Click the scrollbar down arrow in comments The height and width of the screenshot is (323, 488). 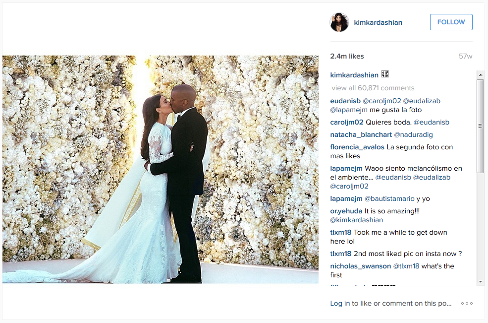481,282
